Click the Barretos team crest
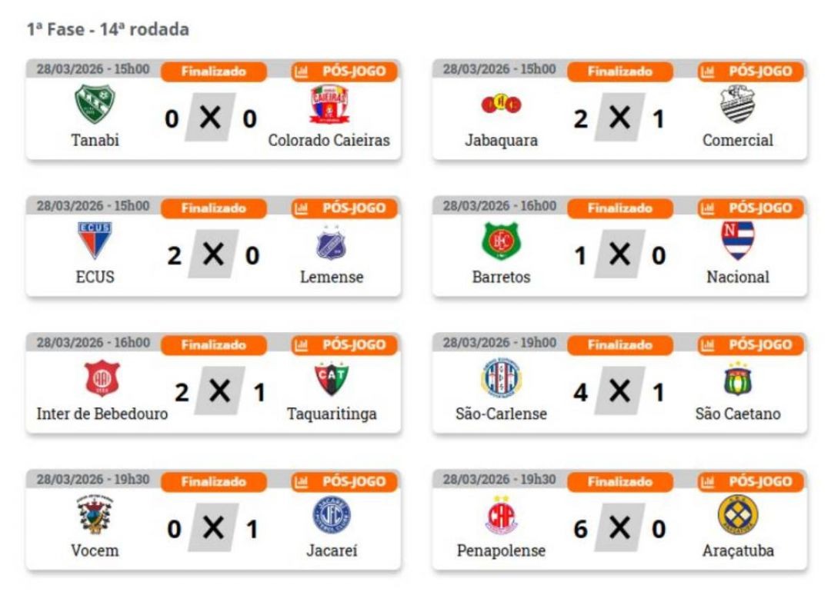Screen dimensions: 831x595 click(501, 241)
